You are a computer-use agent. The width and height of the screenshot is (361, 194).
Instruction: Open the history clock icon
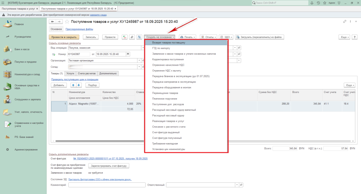[x=318, y=3]
